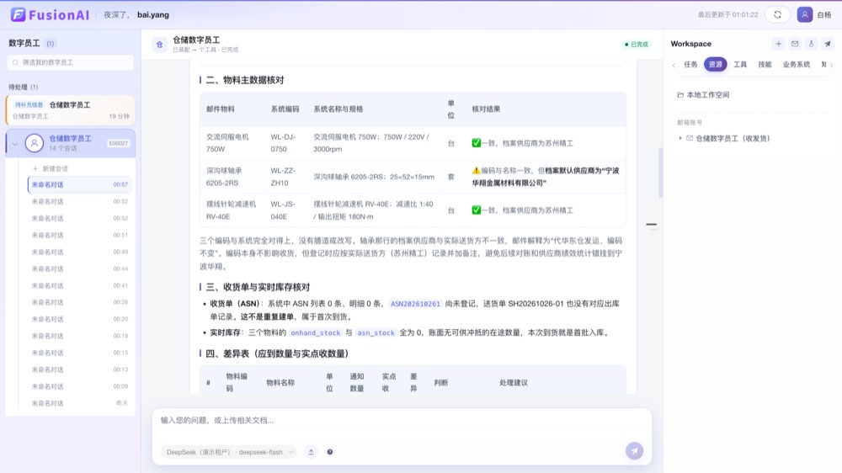Viewport: 842px width, 473px height.
Task: Open the 技能 tab
Action: coord(765,65)
